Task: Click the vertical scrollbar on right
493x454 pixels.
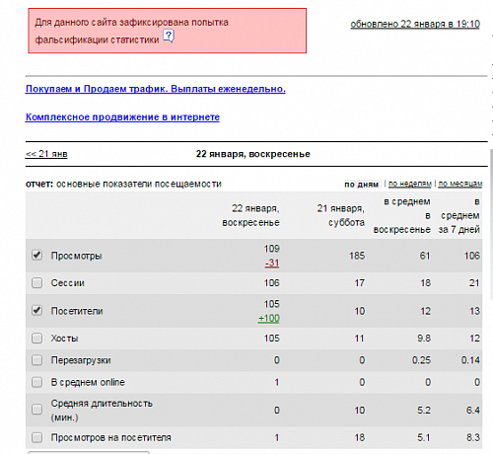Action: [491, 224]
